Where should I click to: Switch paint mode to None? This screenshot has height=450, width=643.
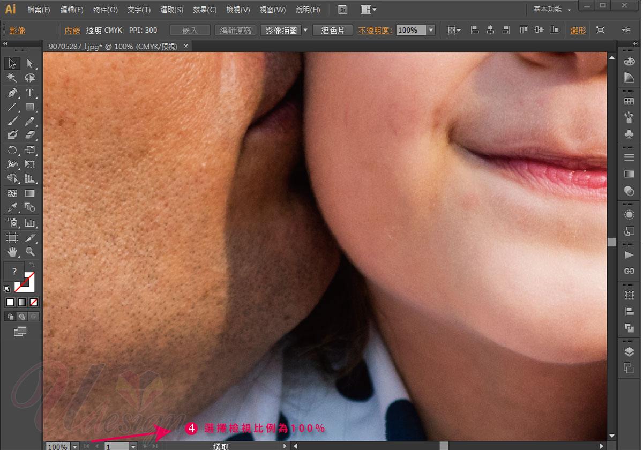click(x=33, y=303)
